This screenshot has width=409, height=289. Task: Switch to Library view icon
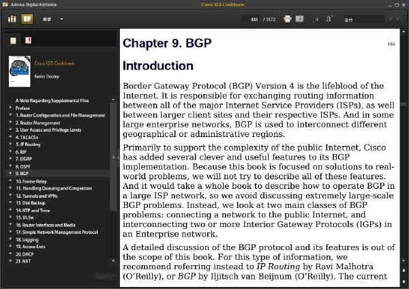coord(12,19)
